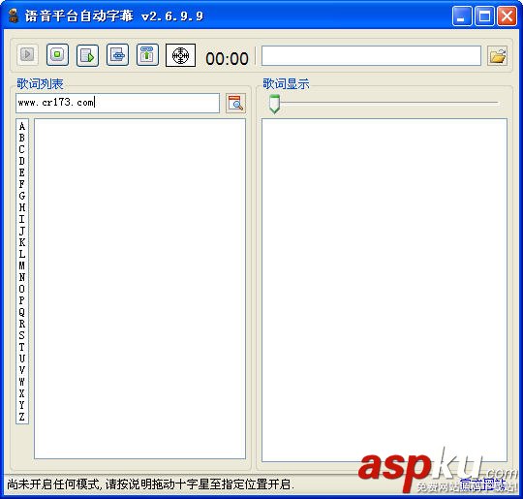Open the official website link
The image size is (523, 499).
pos(482,483)
